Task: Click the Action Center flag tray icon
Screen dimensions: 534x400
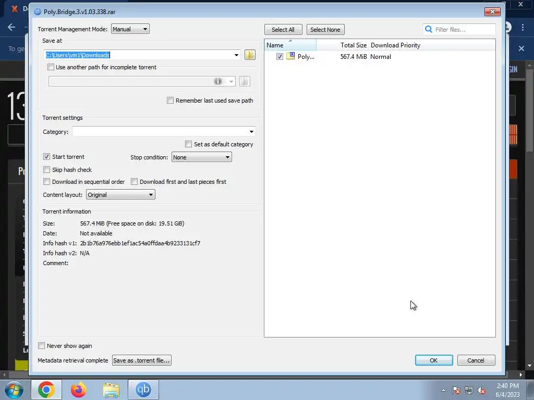Action: pos(456,390)
